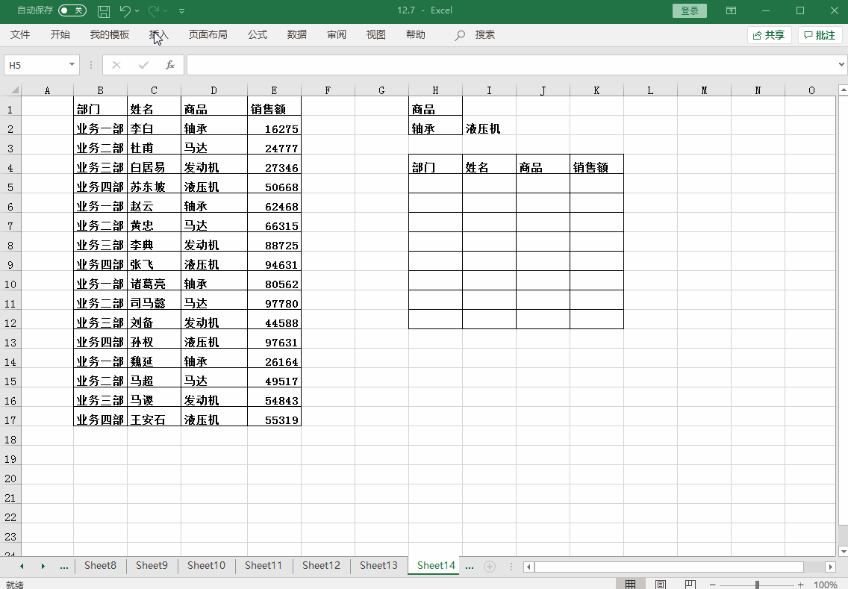Click the zoom slider handle

coord(757,585)
